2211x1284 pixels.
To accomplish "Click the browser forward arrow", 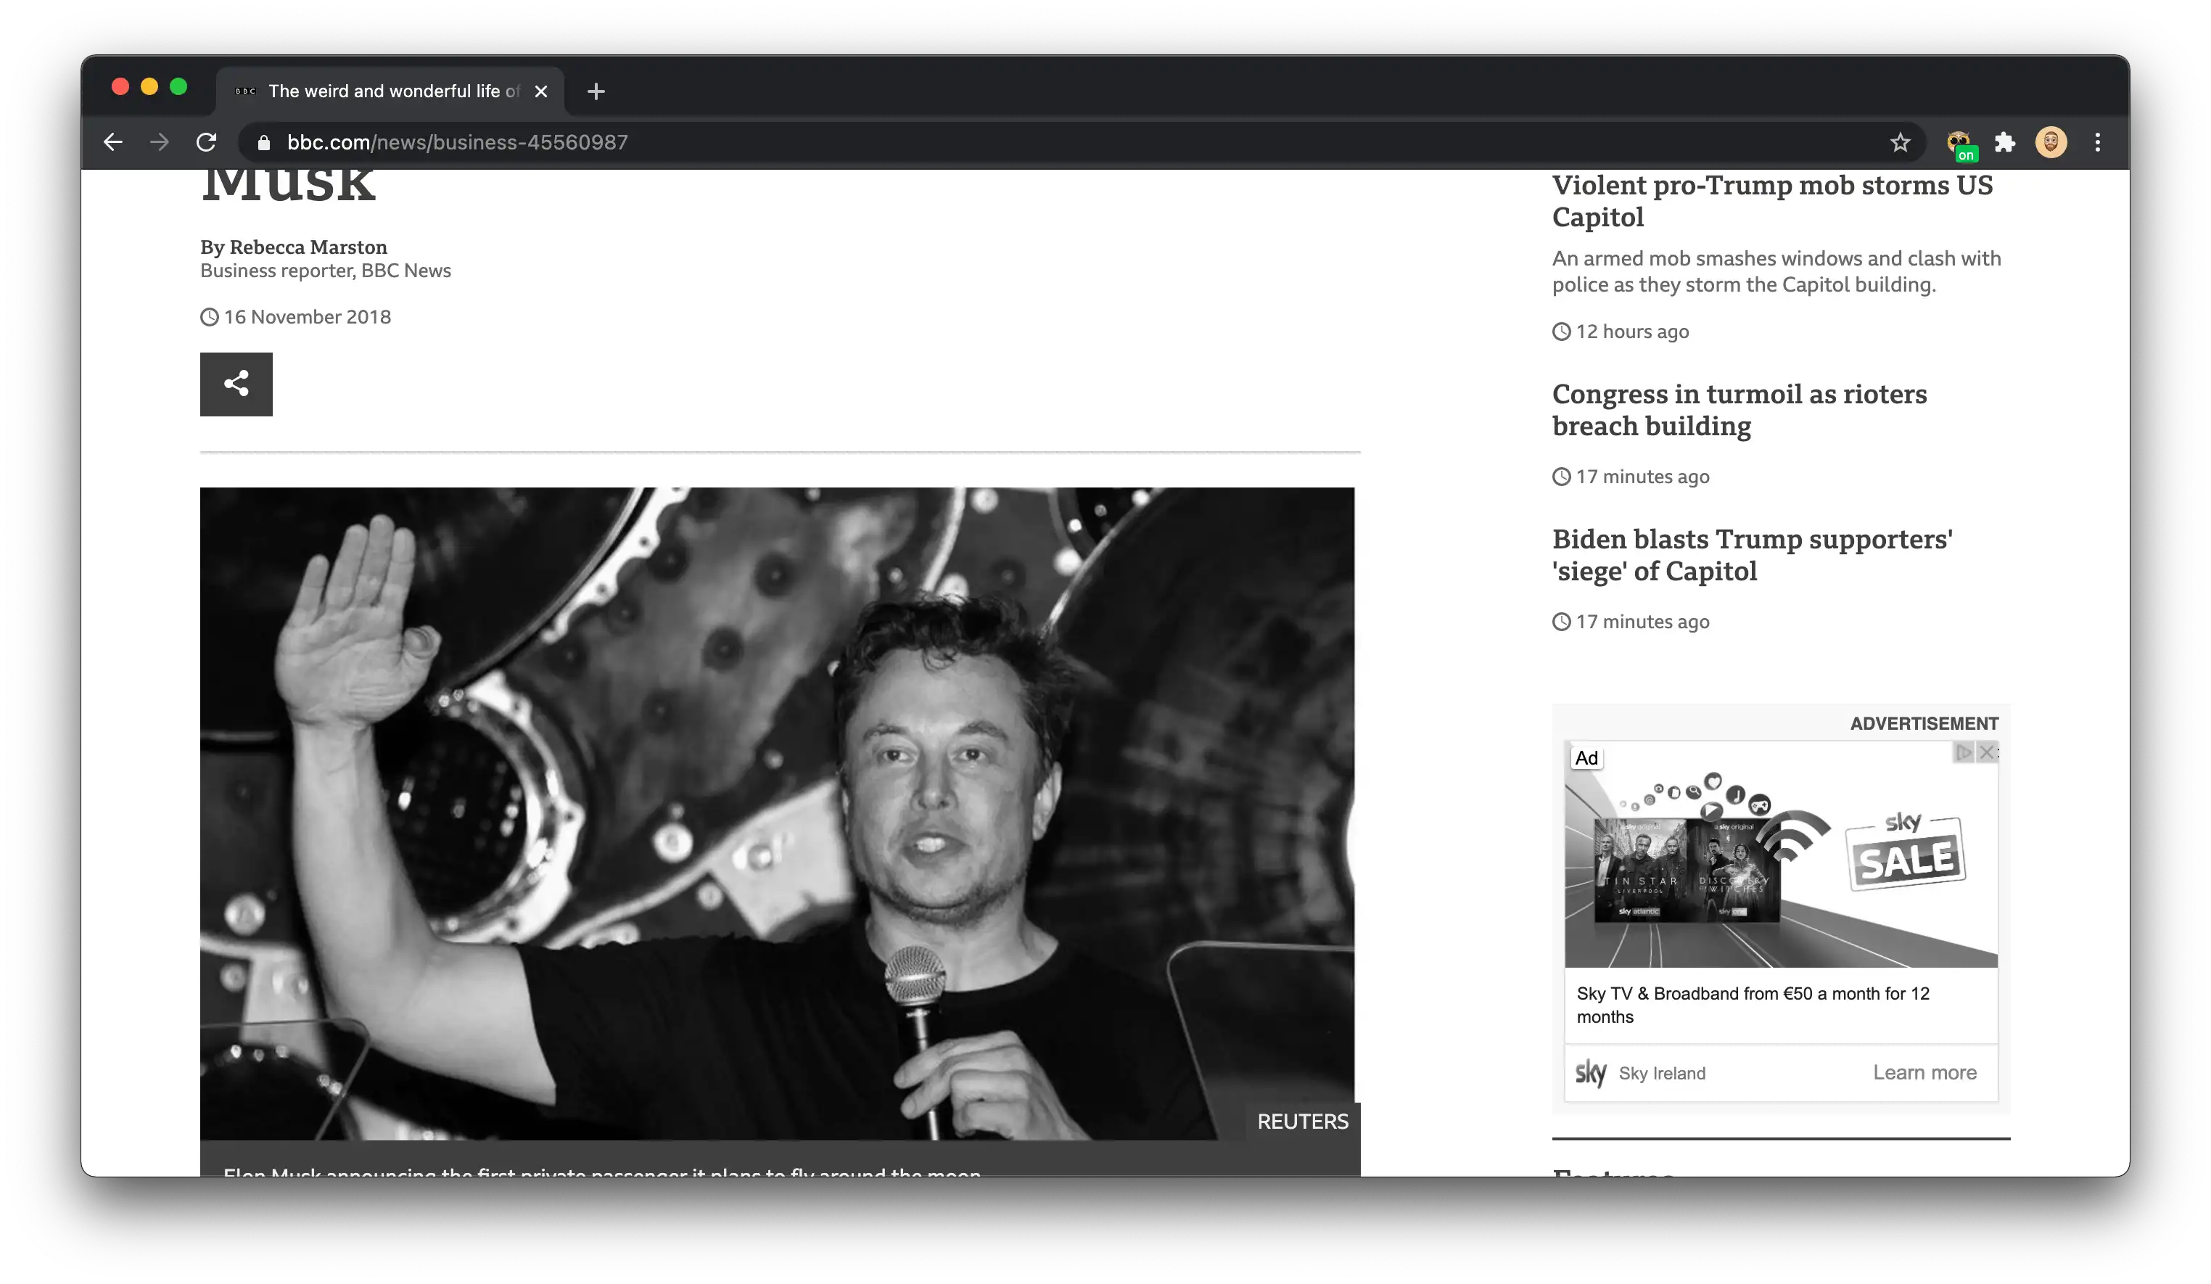I will point(159,142).
